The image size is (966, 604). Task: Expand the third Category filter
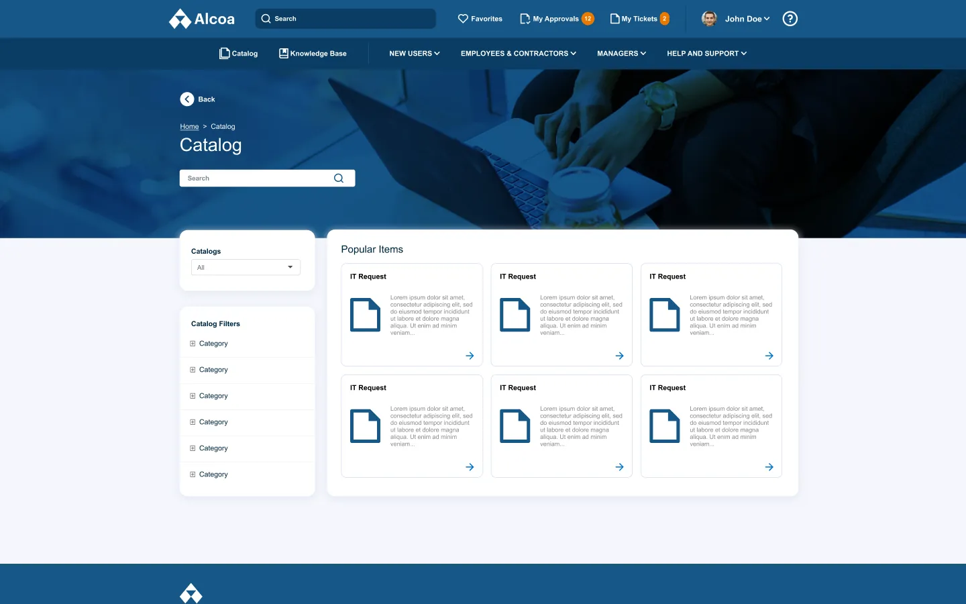(193, 396)
